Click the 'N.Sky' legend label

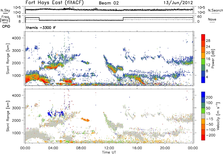(5, 10)
